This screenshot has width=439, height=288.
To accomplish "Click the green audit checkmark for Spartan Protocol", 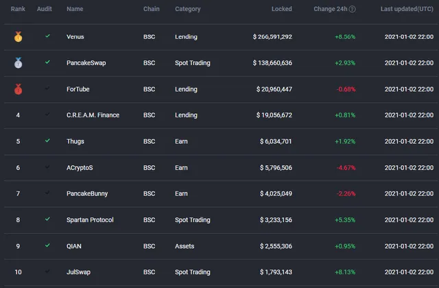I will pyautogui.click(x=47, y=219).
